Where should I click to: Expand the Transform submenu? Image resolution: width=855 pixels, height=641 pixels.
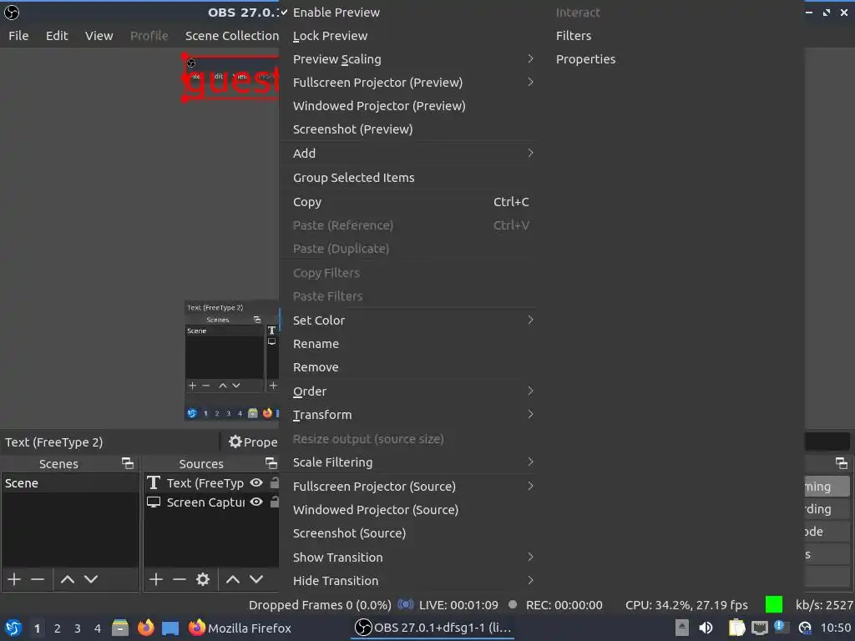pyautogui.click(x=407, y=414)
